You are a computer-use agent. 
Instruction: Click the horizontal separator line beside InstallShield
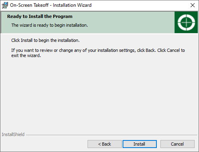111,135
